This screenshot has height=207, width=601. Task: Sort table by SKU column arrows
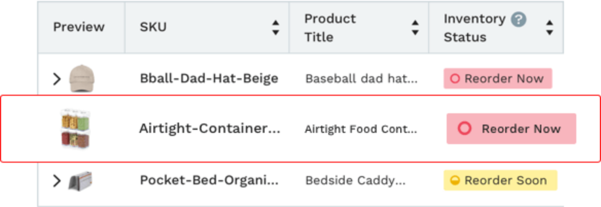(x=275, y=28)
